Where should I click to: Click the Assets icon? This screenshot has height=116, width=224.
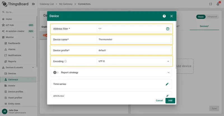pos(6,86)
